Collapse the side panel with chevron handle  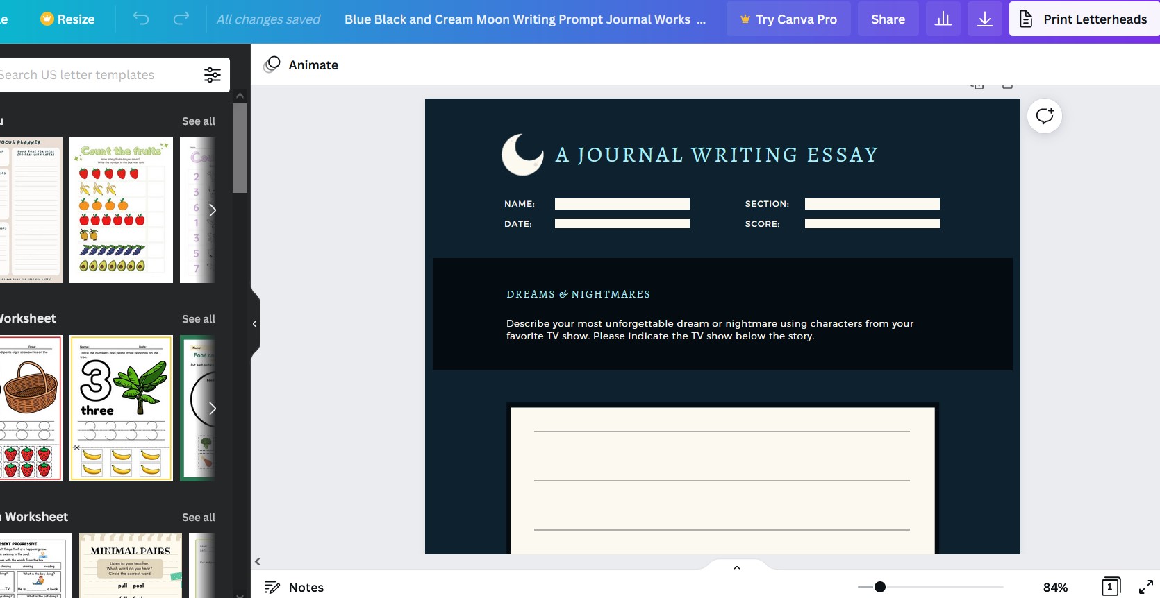click(254, 323)
